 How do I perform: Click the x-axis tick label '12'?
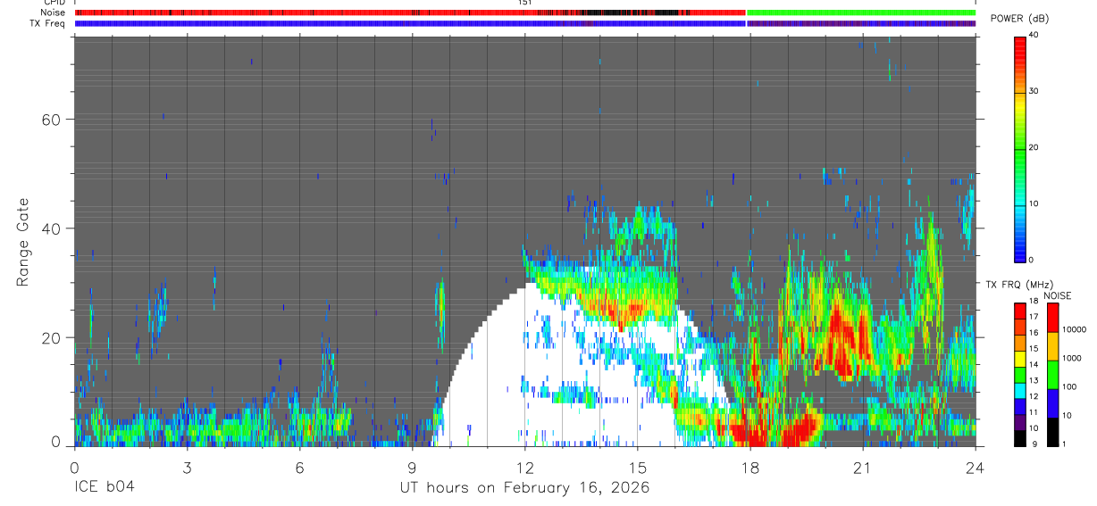[x=524, y=467]
